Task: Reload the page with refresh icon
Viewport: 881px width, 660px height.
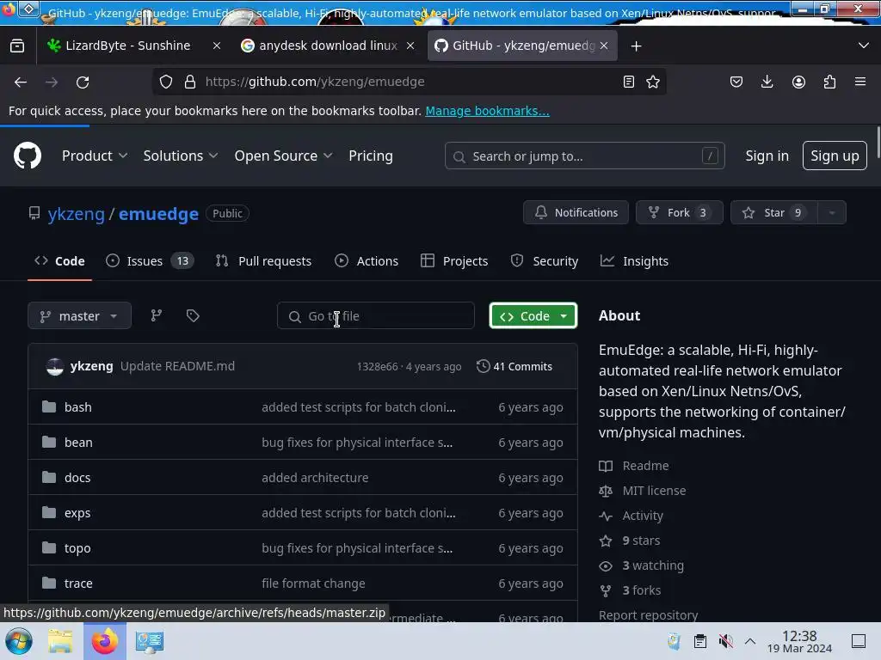Action: (83, 82)
